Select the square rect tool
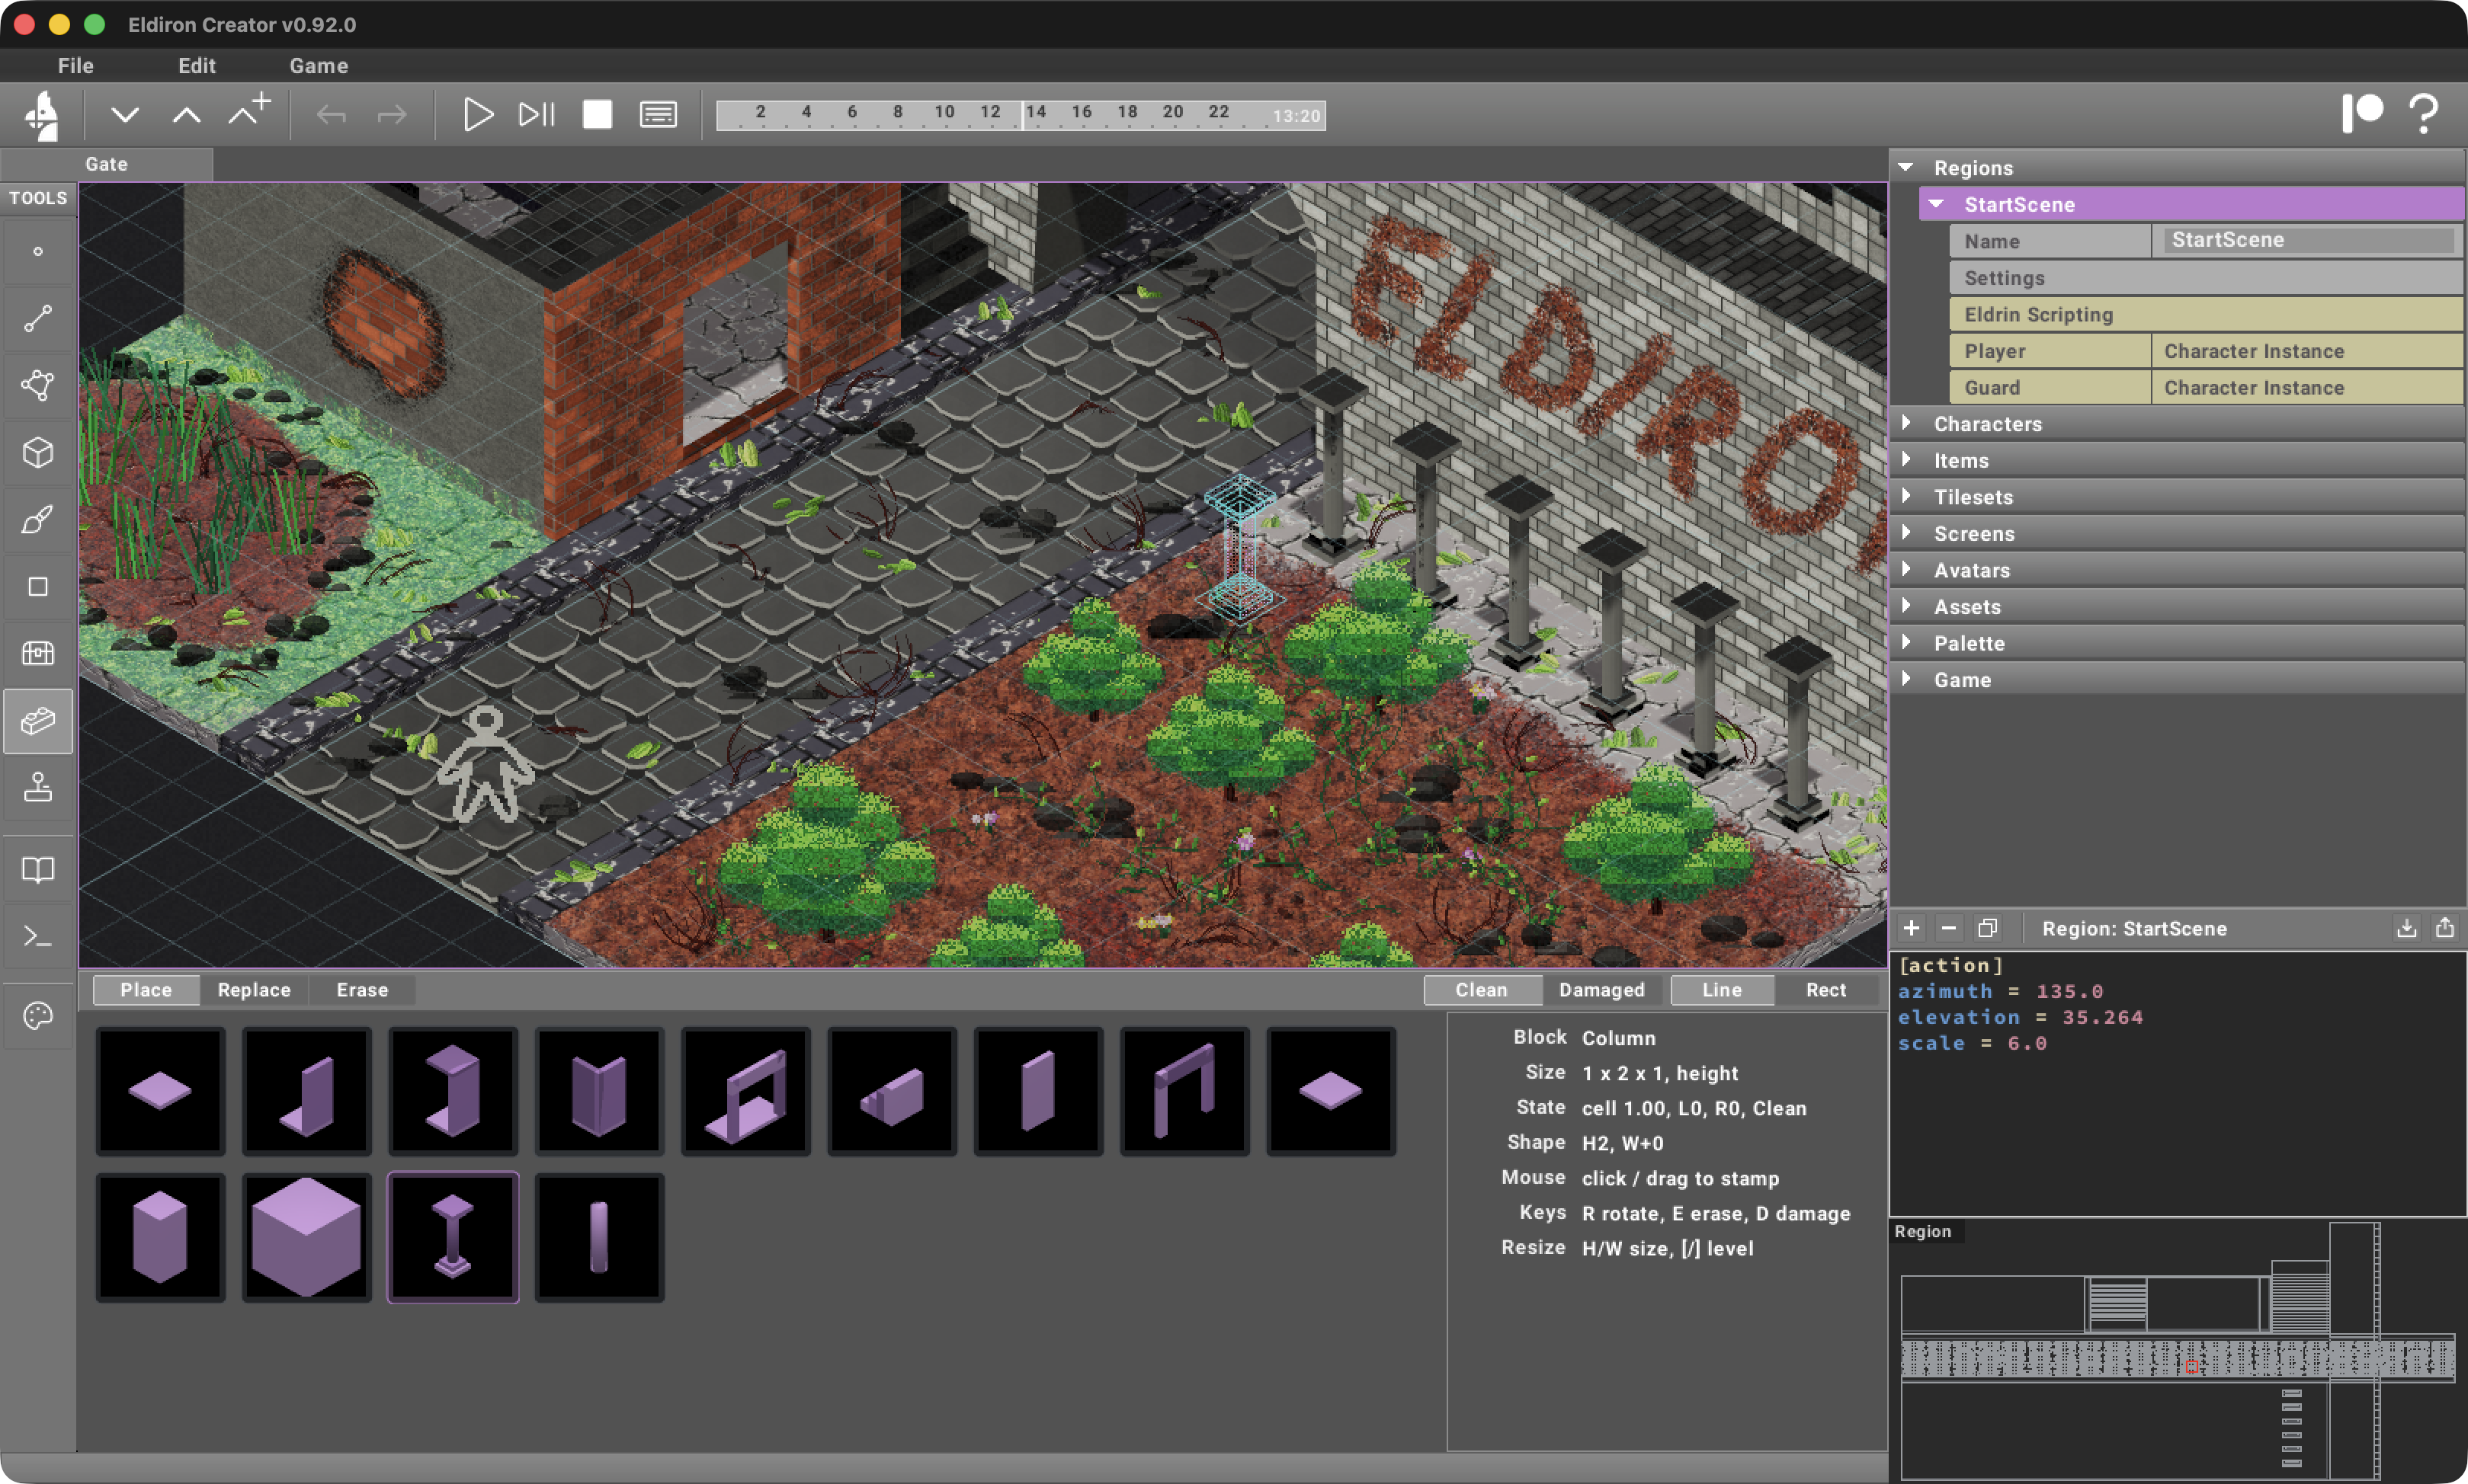The height and width of the screenshot is (1484, 2468). (x=38, y=587)
